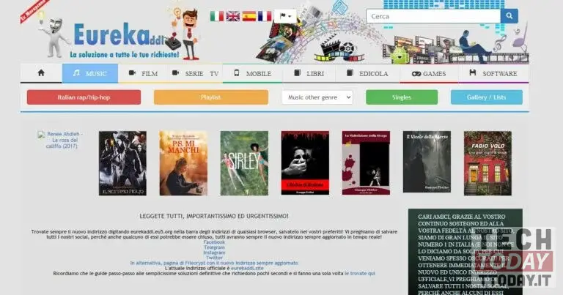The height and width of the screenshot is (295, 563).
Task: Click the Instagram link
Action: (214, 253)
